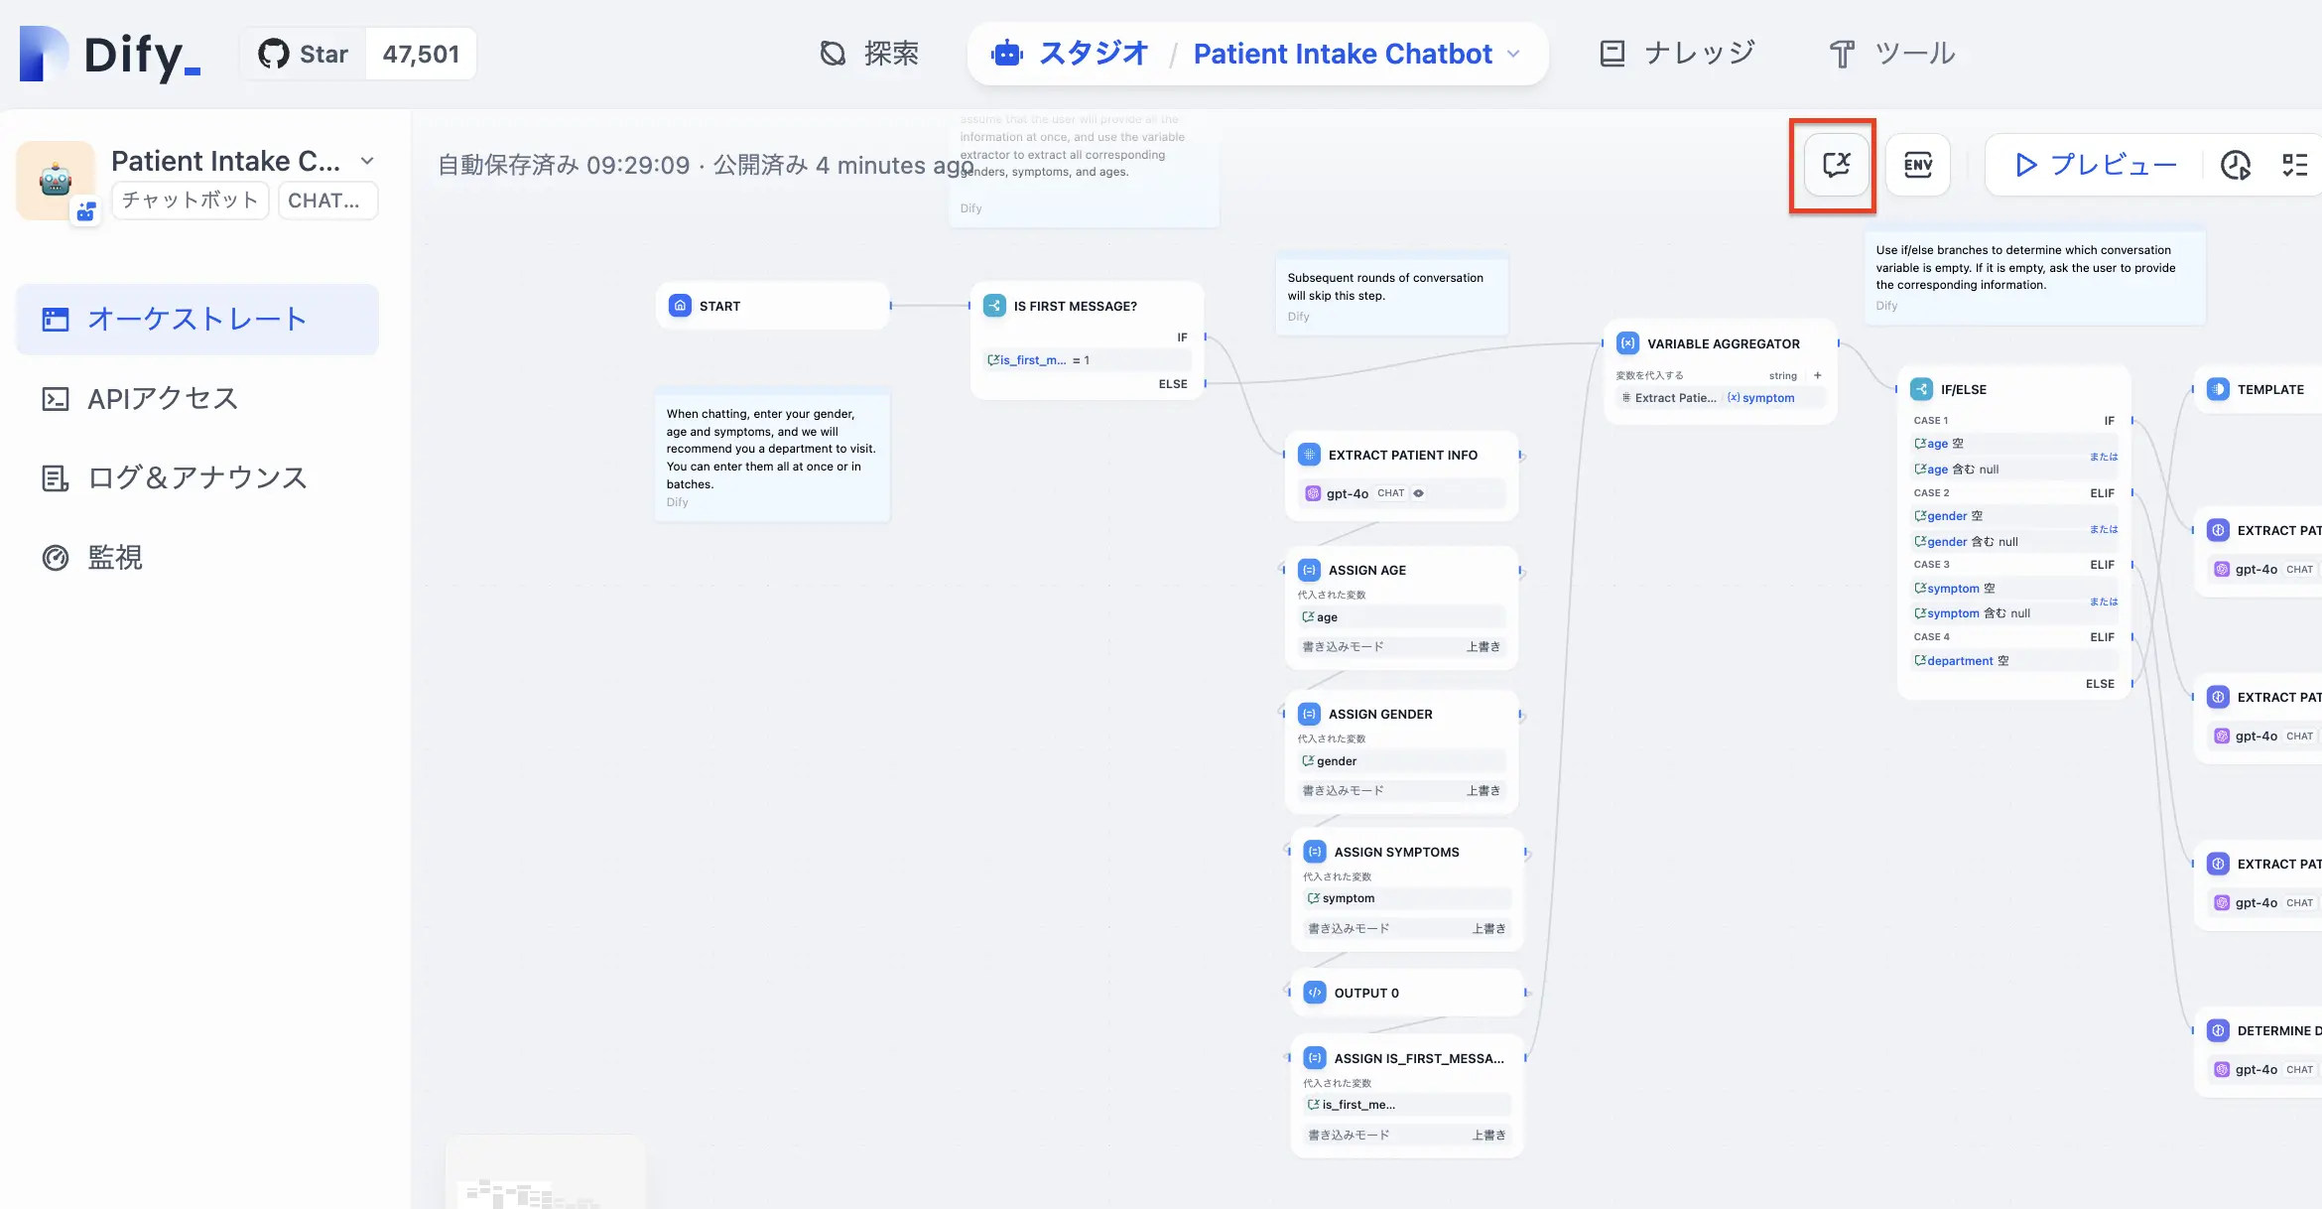This screenshot has height=1209, width=2322.
Task: Select the IF/ELSE node icon
Action: pos(1922,389)
